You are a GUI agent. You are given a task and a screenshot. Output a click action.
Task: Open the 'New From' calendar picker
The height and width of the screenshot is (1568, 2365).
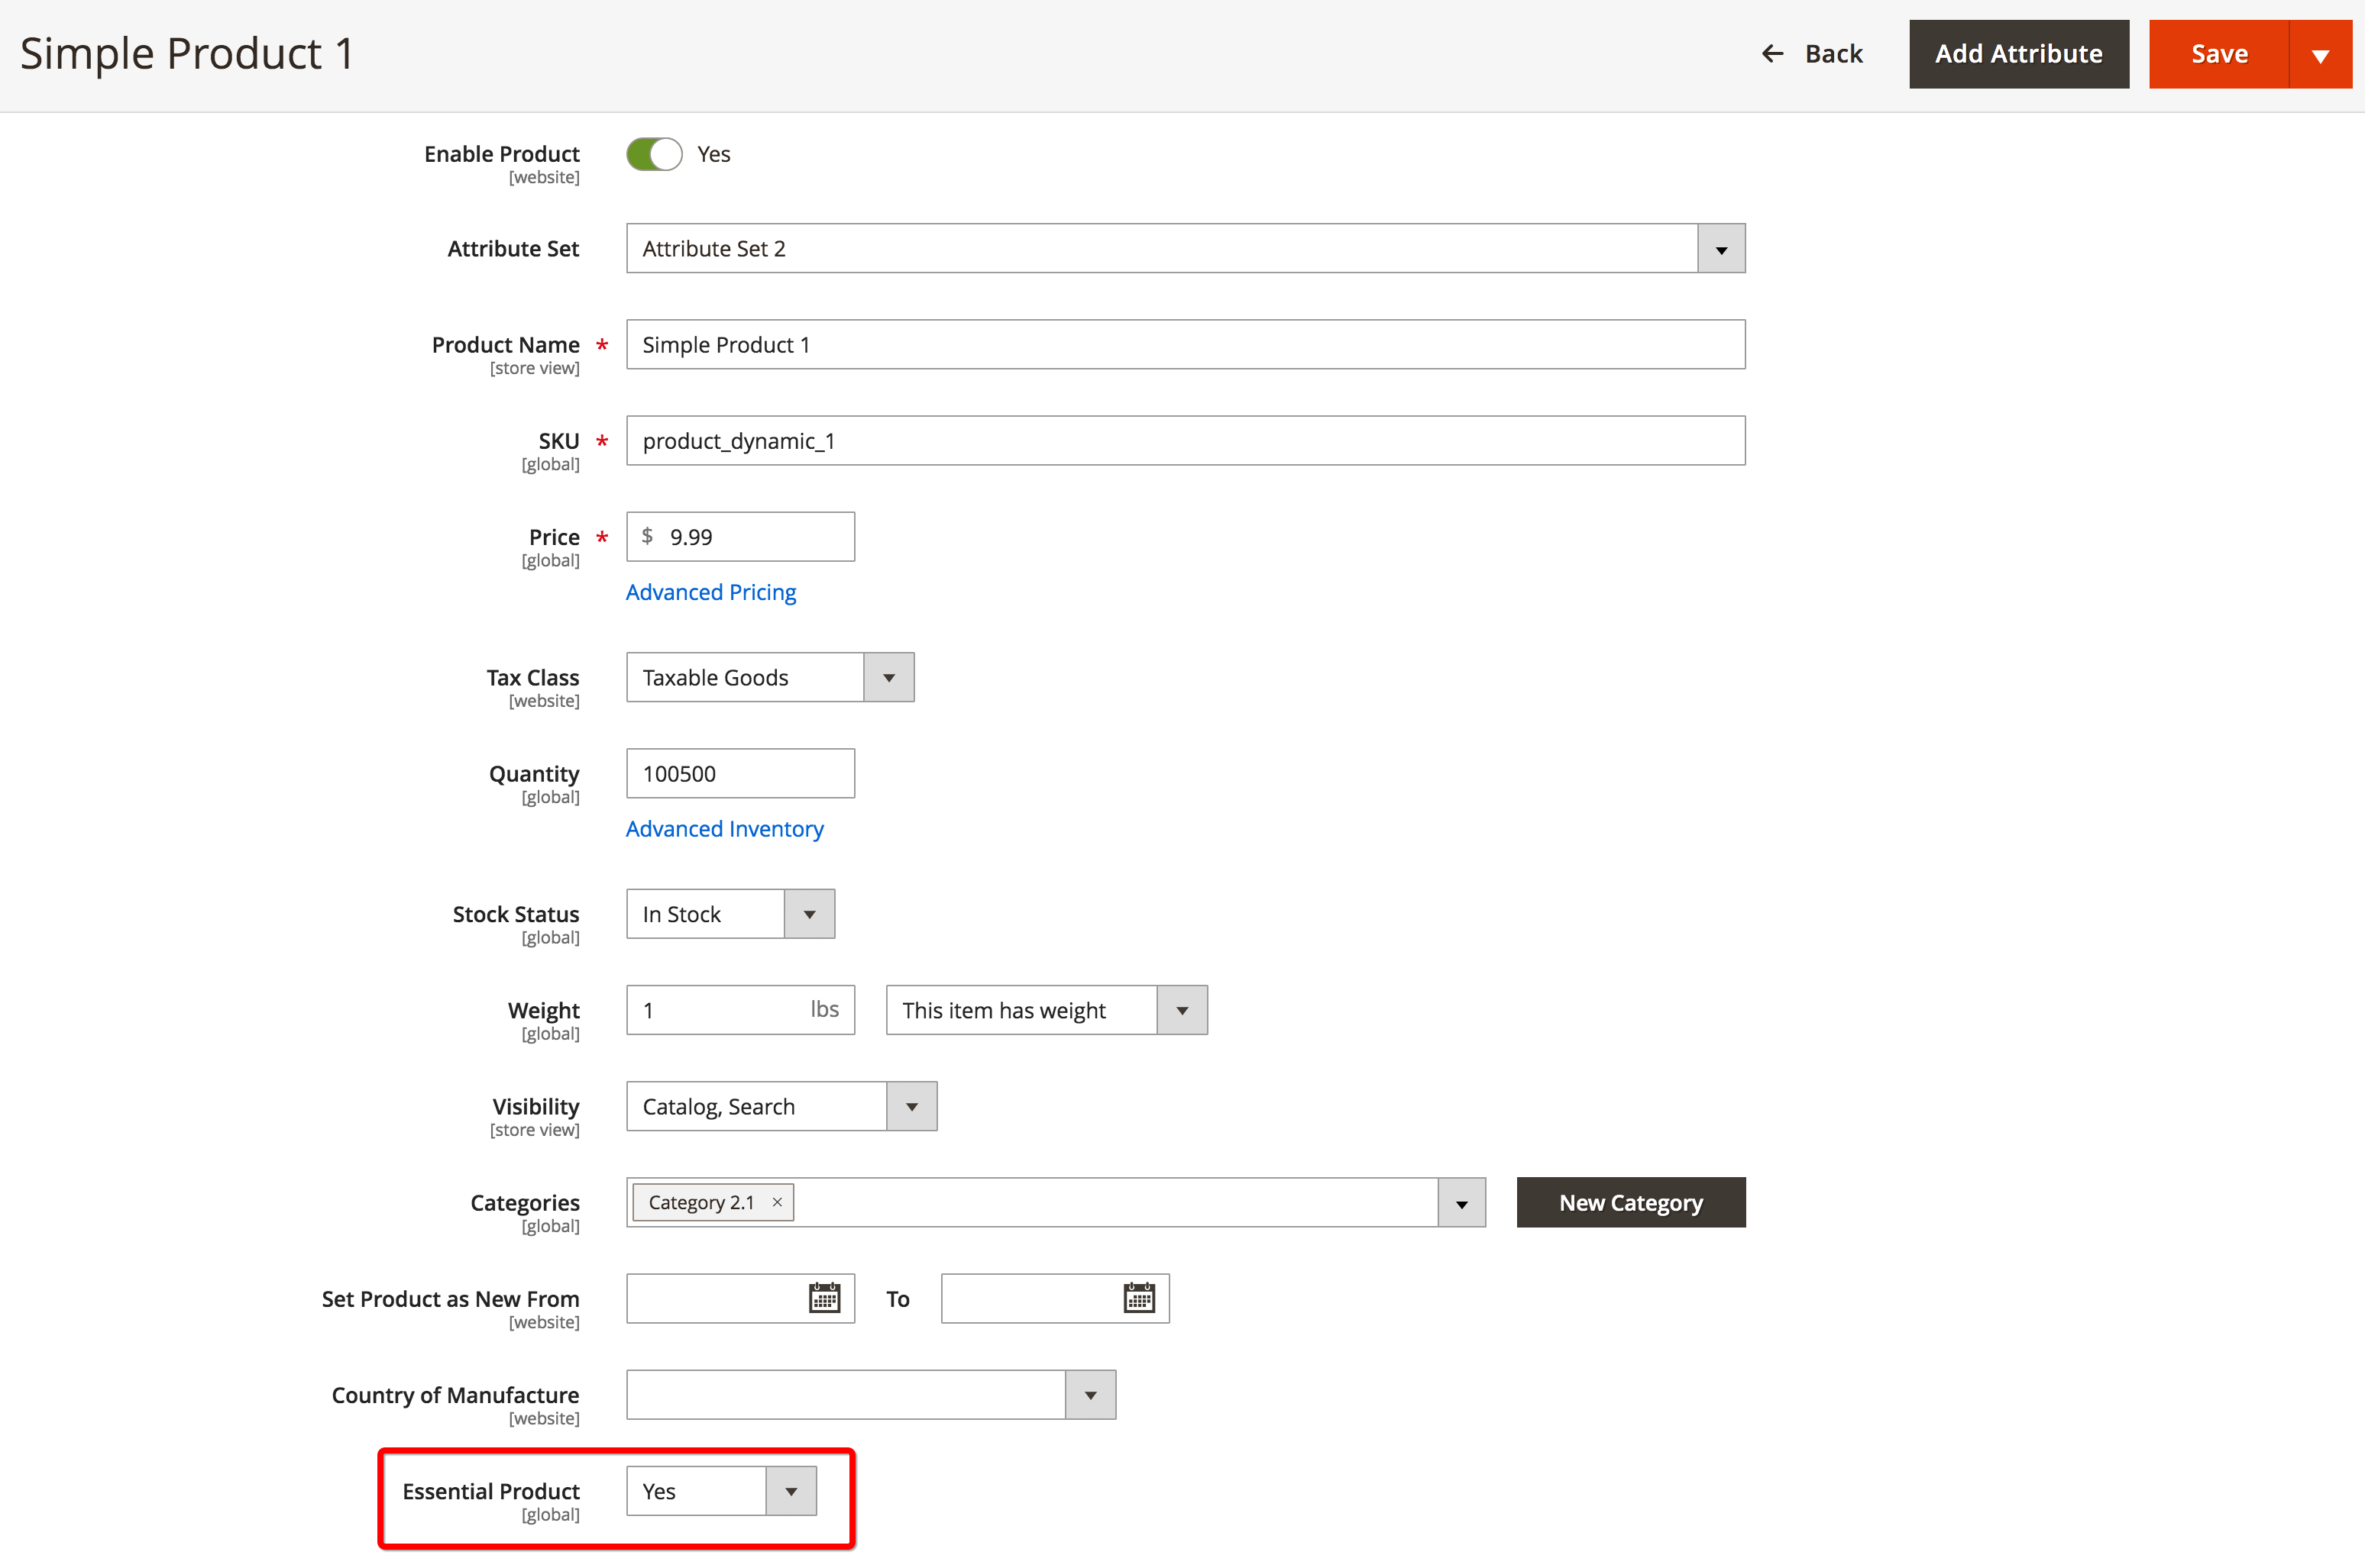(x=823, y=1298)
